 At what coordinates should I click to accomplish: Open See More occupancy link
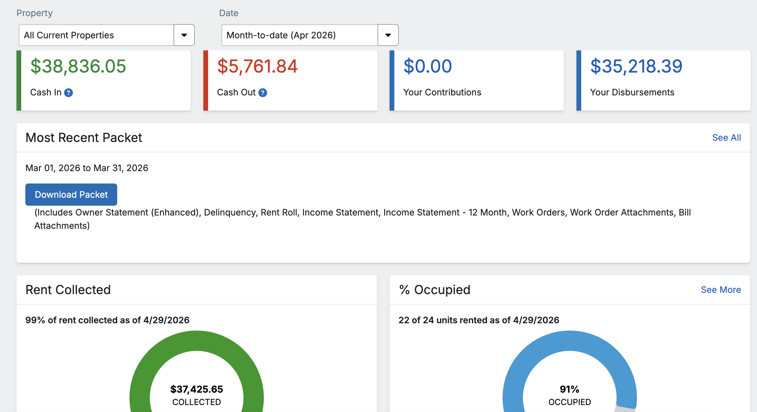pos(721,290)
